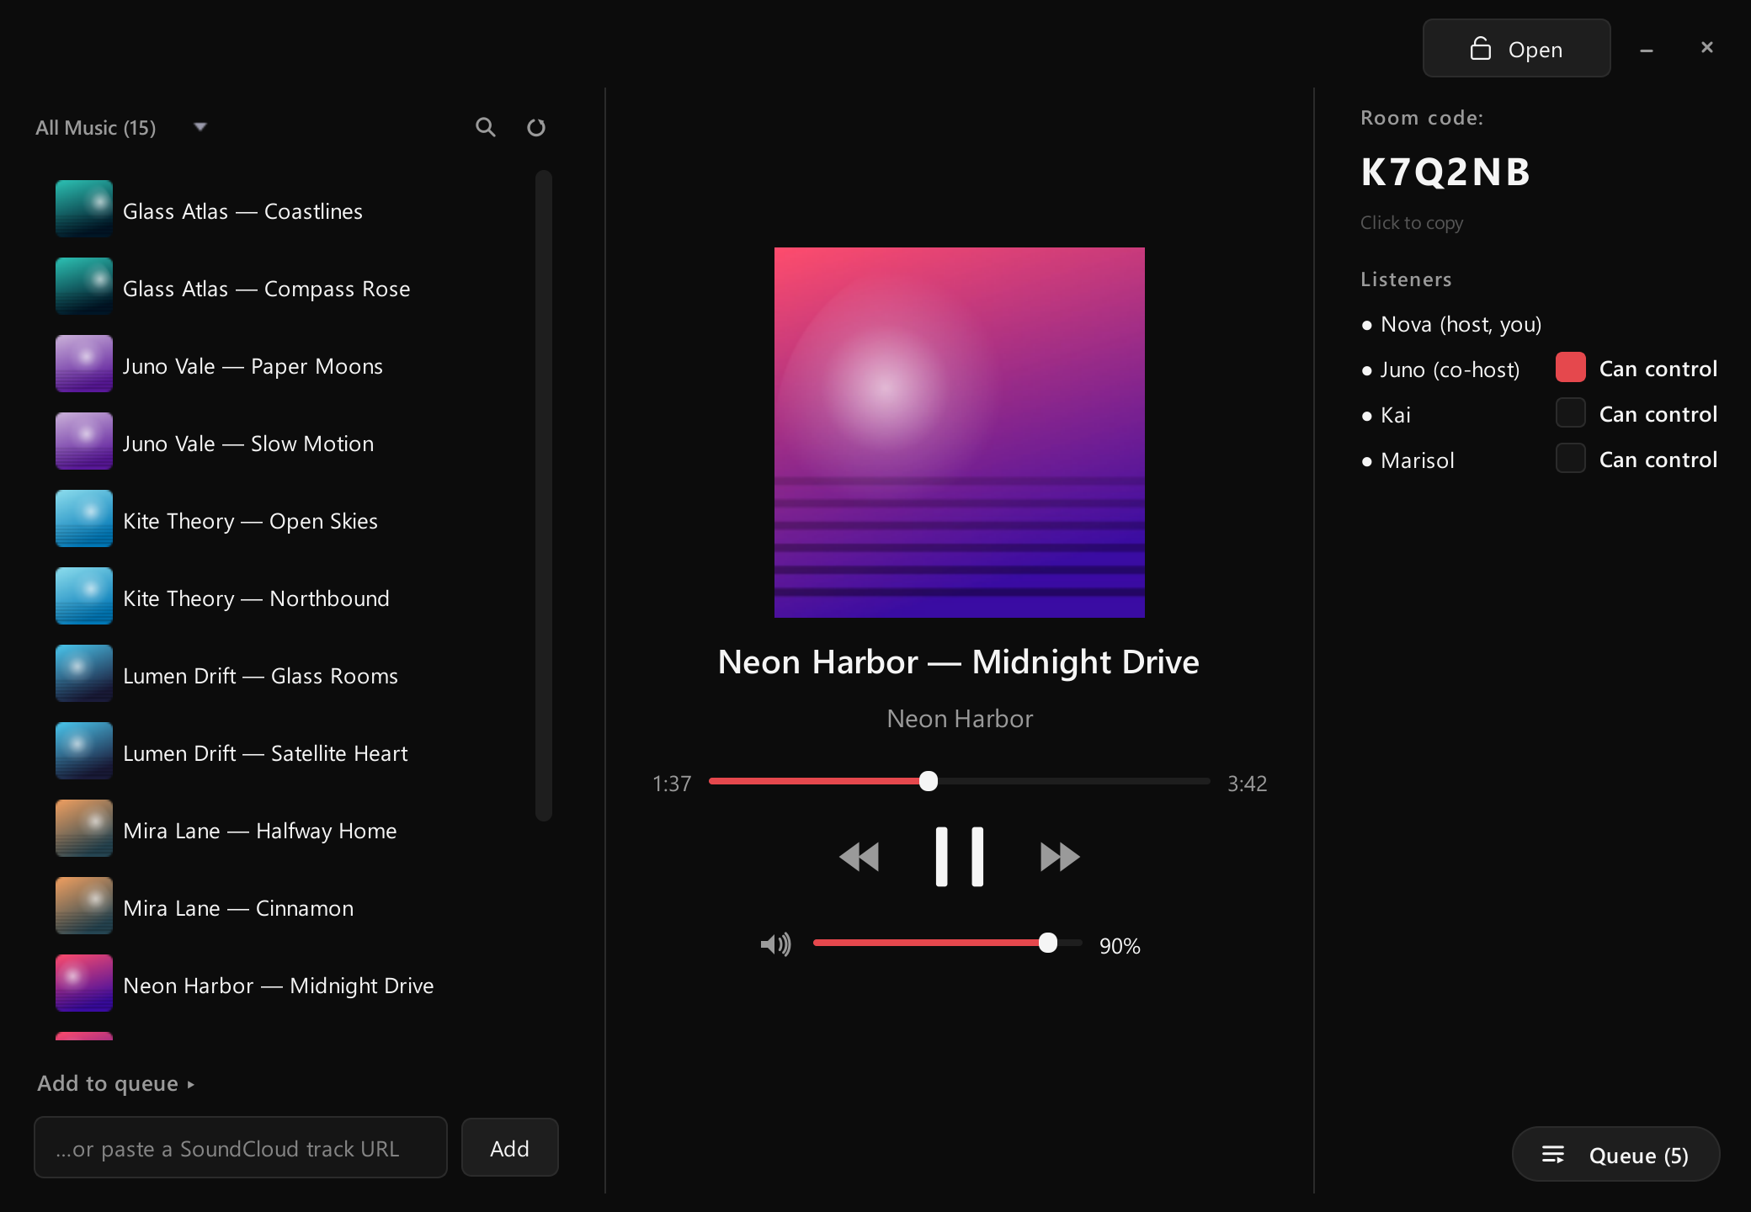Select Juno Vale — Slow Motion
1751x1212 pixels.
(248, 444)
